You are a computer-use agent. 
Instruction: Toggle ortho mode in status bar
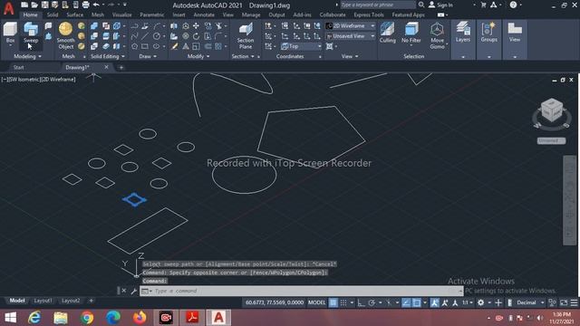click(361, 302)
